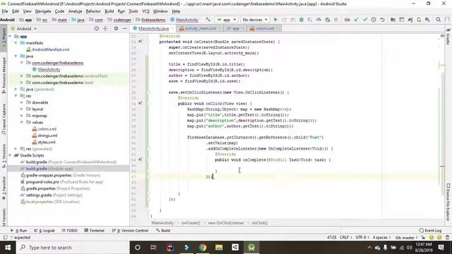The height and width of the screenshot is (254, 452).
Task: Click the Windows search box
Action: coord(73,248)
